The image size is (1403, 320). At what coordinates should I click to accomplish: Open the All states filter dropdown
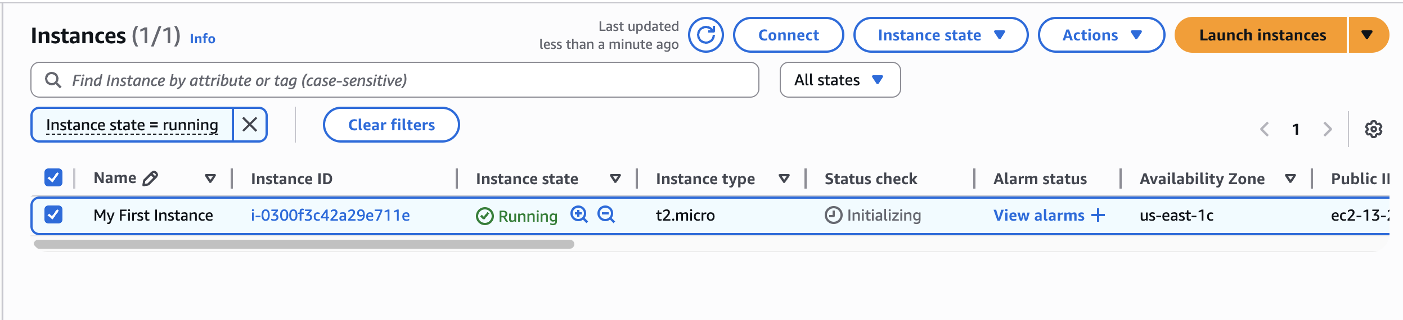839,80
